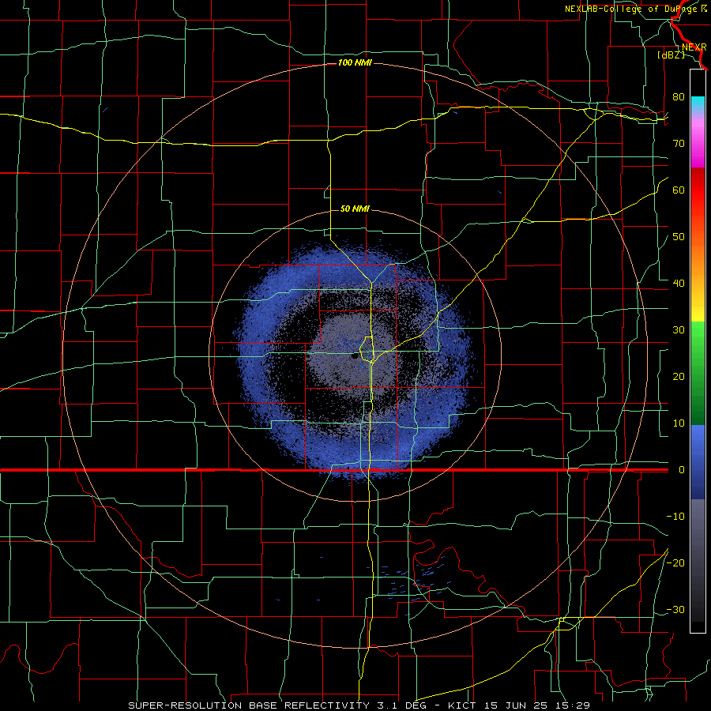Click the 50 NMI range ring label
The height and width of the screenshot is (711, 711).
click(x=355, y=209)
